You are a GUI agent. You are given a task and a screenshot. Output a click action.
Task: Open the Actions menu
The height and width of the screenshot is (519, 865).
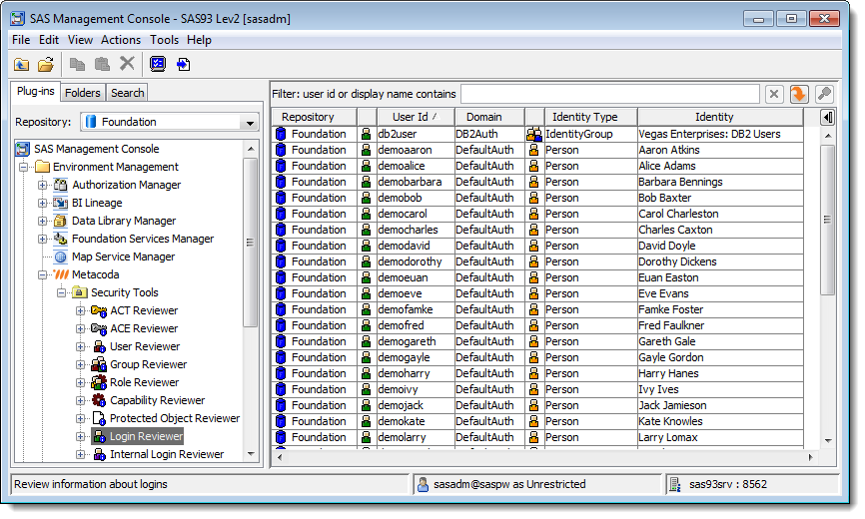pos(121,40)
